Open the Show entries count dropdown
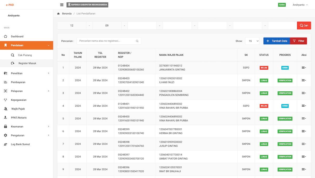This screenshot has height=178, width=315. [x=252, y=41]
